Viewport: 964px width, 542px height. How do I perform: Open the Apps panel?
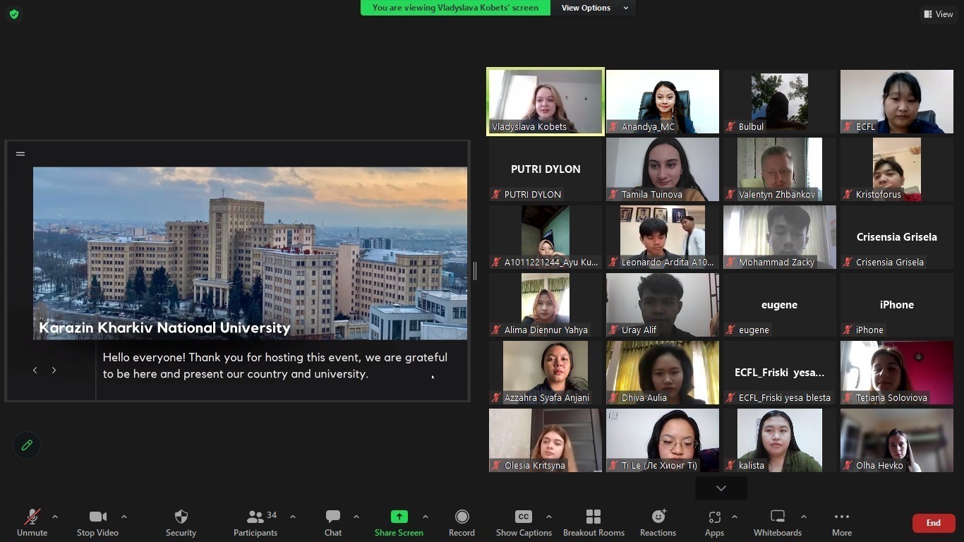click(x=714, y=522)
